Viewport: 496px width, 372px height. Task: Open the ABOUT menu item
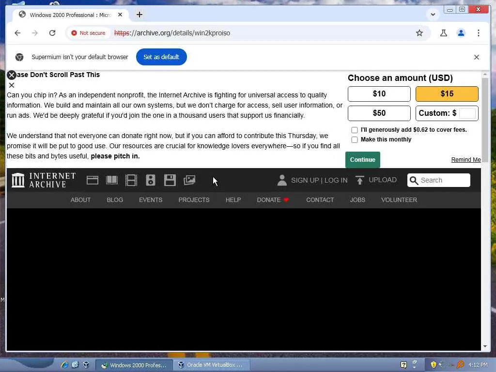(80, 200)
